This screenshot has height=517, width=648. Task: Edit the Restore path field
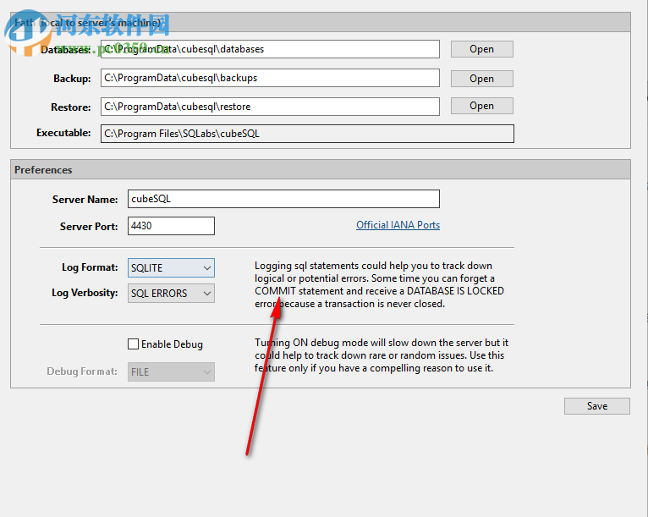(x=270, y=107)
